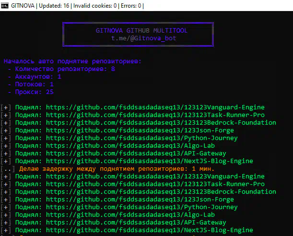
Task: Click 'Поднял:' on the first 123123Vanguard-Engine line
Action: (x=28, y=107)
